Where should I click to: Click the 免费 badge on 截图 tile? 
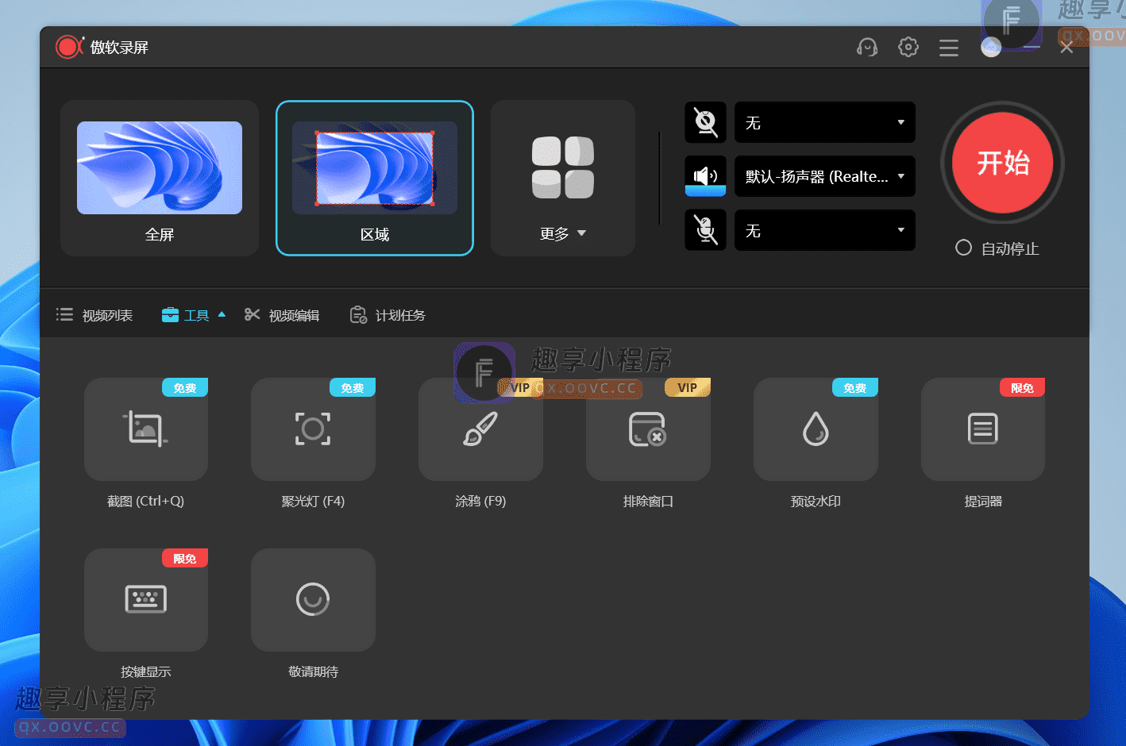point(185,387)
